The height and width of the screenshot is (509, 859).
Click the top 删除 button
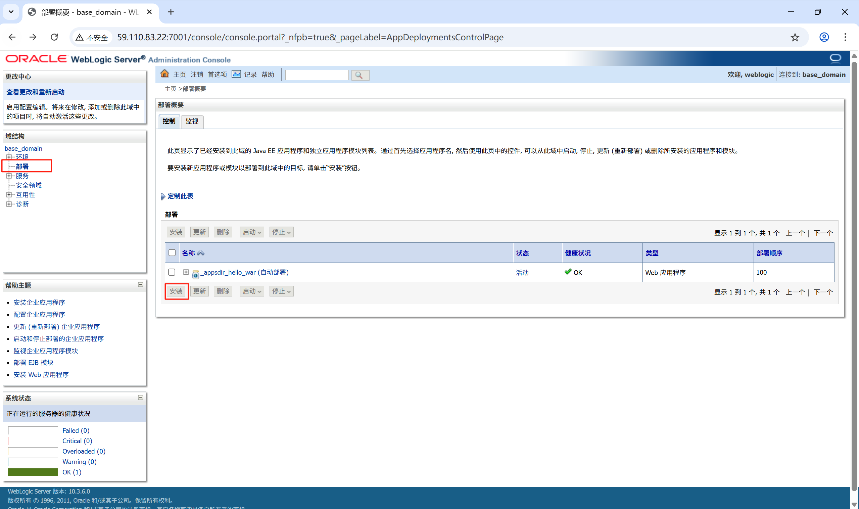pyautogui.click(x=223, y=232)
